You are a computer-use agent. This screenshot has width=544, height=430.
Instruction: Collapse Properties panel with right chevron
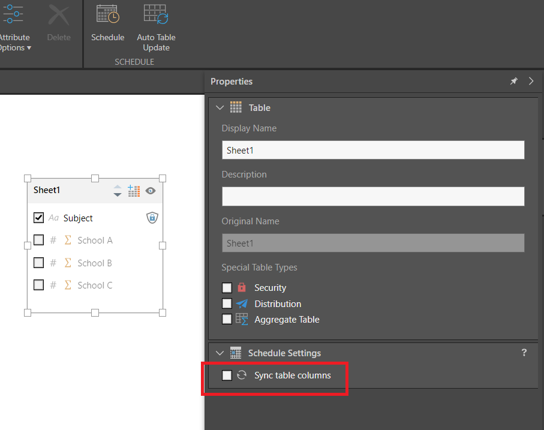pyautogui.click(x=531, y=82)
